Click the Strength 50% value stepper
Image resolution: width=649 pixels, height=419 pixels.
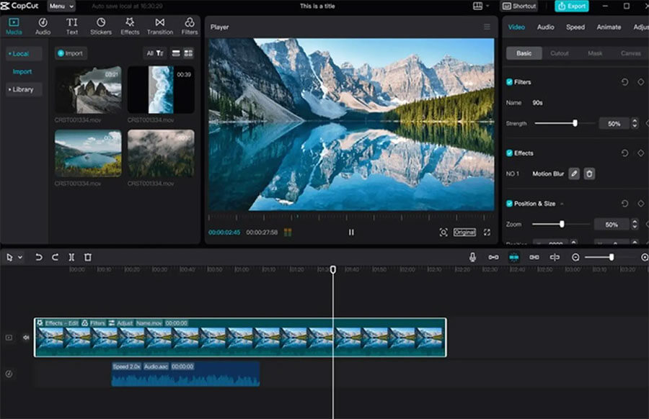[x=635, y=123]
